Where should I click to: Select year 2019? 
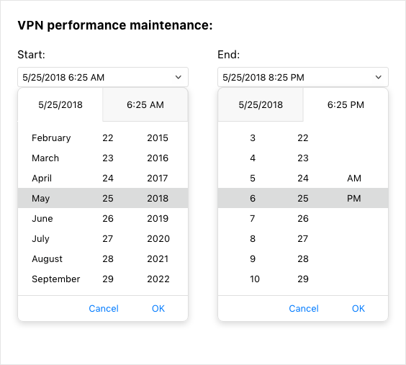click(x=158, y=218)
